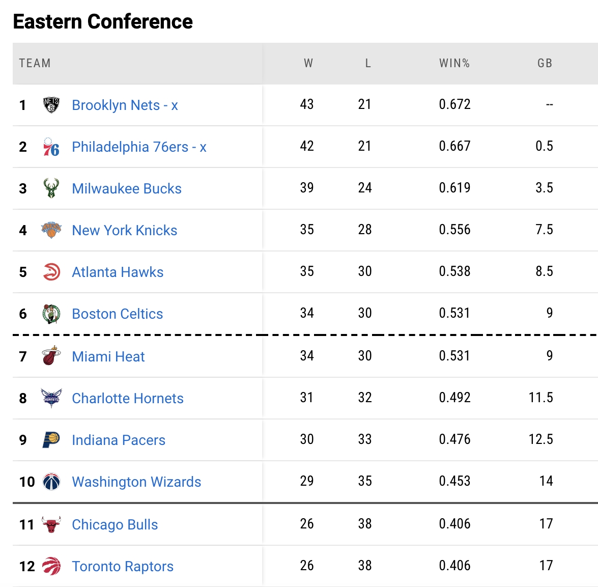The image size is (598, 587).
Task: Click the Milwaukee Bucks antler logo
Action: 51,188
